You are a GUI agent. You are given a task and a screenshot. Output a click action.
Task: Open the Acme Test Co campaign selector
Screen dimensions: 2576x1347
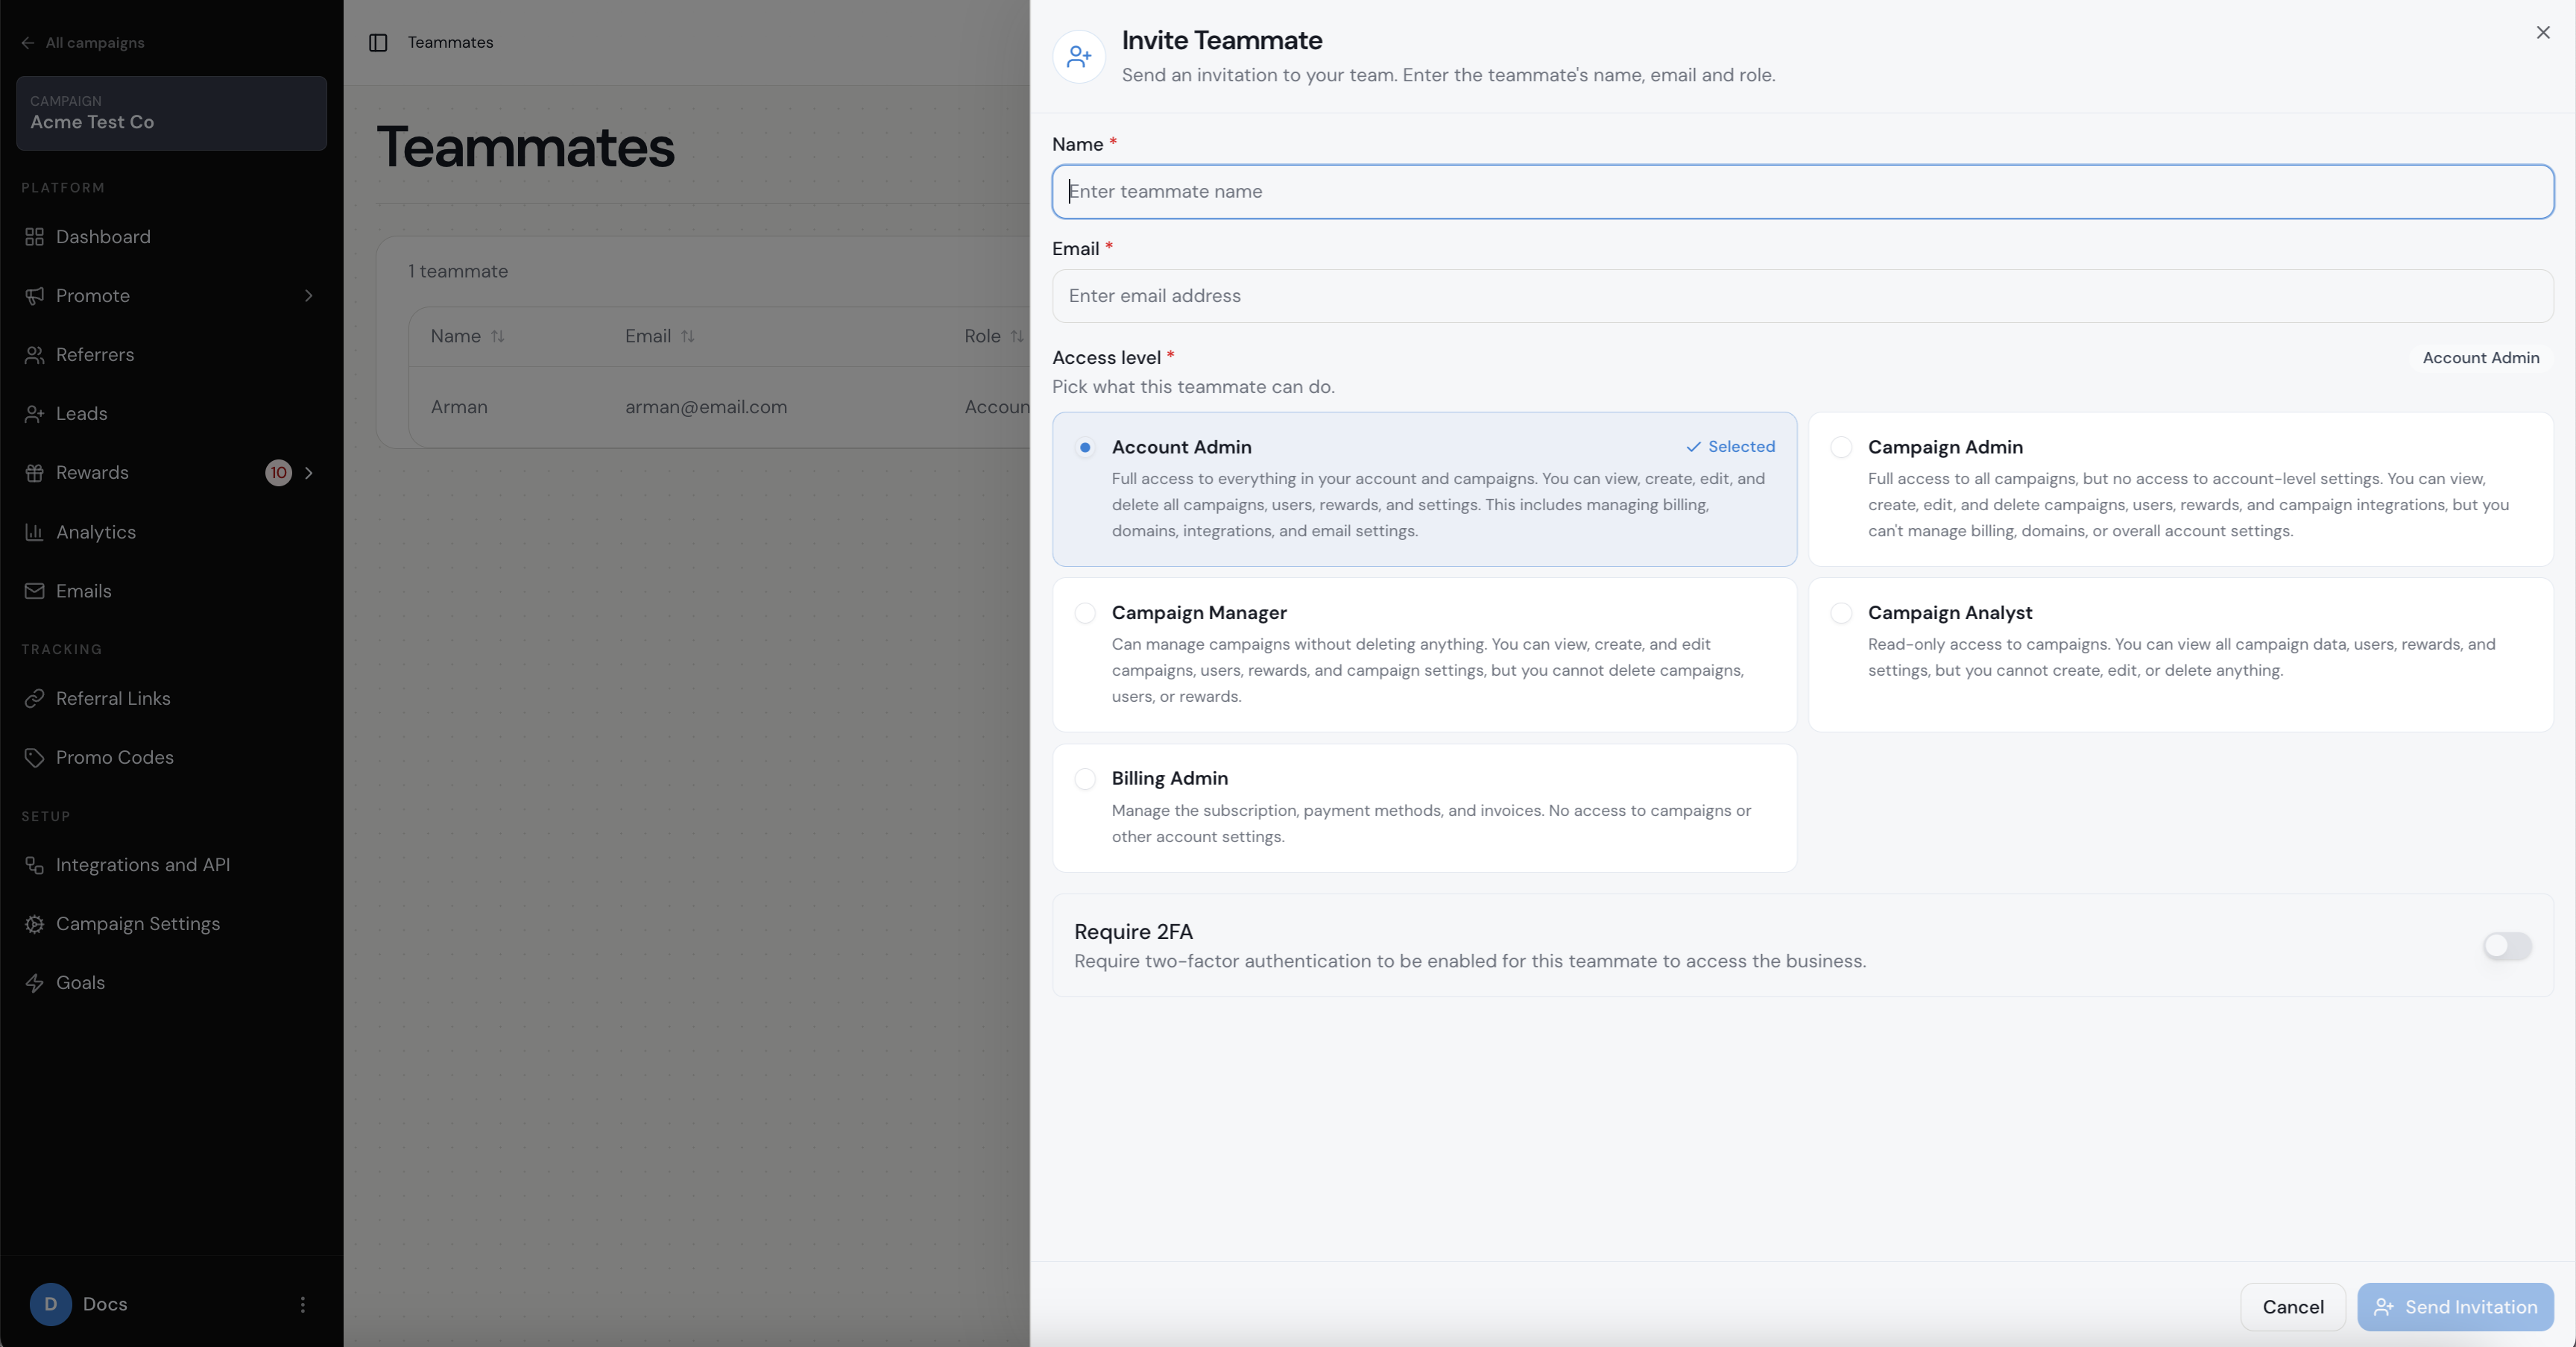point(172,113)
